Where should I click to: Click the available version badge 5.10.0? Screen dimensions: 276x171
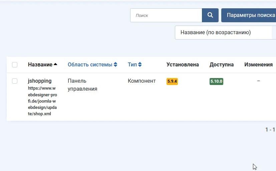tap(216, 81)
